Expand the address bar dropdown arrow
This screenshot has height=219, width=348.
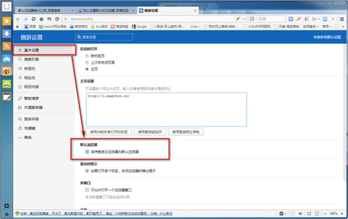coord(244,19)
